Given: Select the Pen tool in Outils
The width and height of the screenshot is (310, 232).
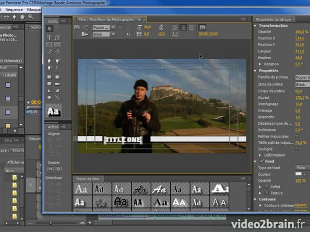Looking at the screenshot, I should 49,61.
